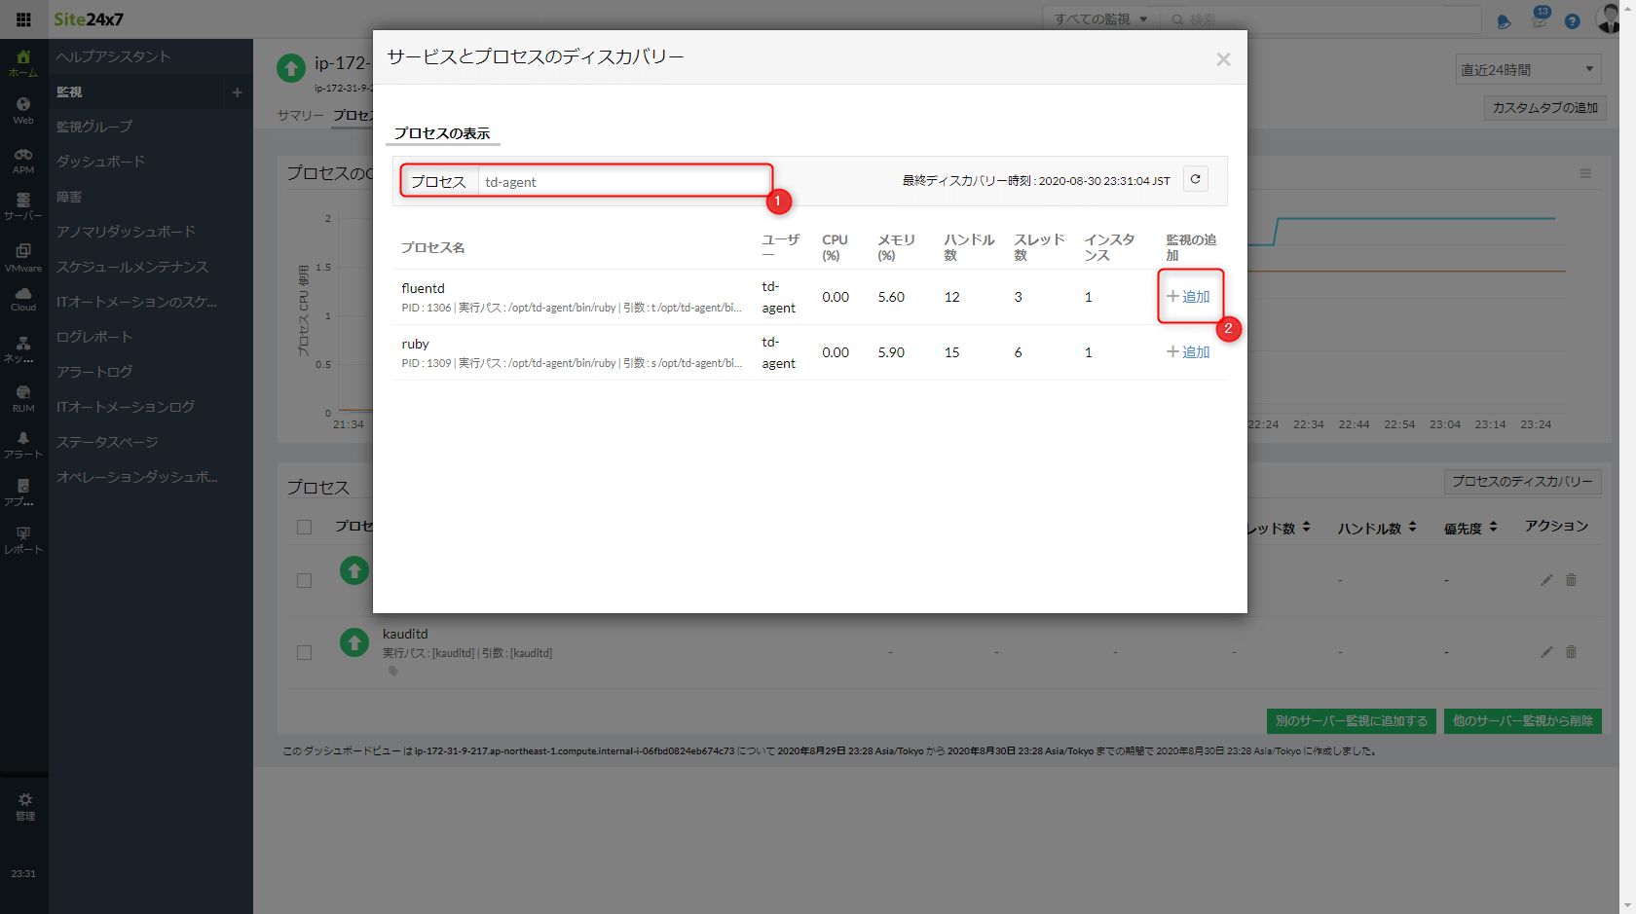Click the Site24x7 logo

(89, 19)
